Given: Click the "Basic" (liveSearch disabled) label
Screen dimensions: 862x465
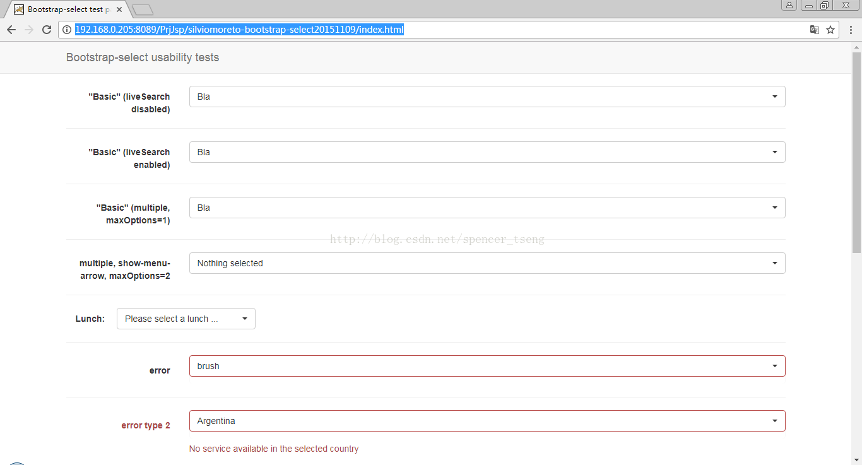Looking at the screenshot, I should pos(129,103).
